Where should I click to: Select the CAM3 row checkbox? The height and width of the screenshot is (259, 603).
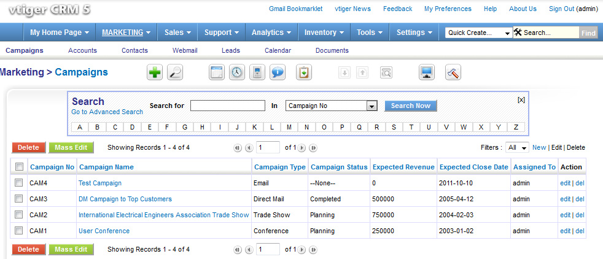tap(19, 199)
